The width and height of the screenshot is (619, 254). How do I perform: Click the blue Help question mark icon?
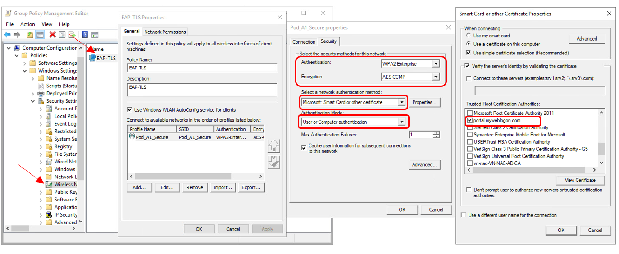pyautogui.click(x=84, y=35)
